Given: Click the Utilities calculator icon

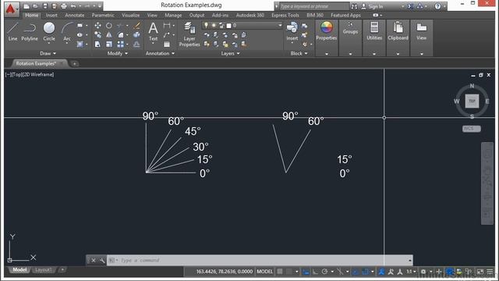Looking at the screenshot, I should coord(374,27).
